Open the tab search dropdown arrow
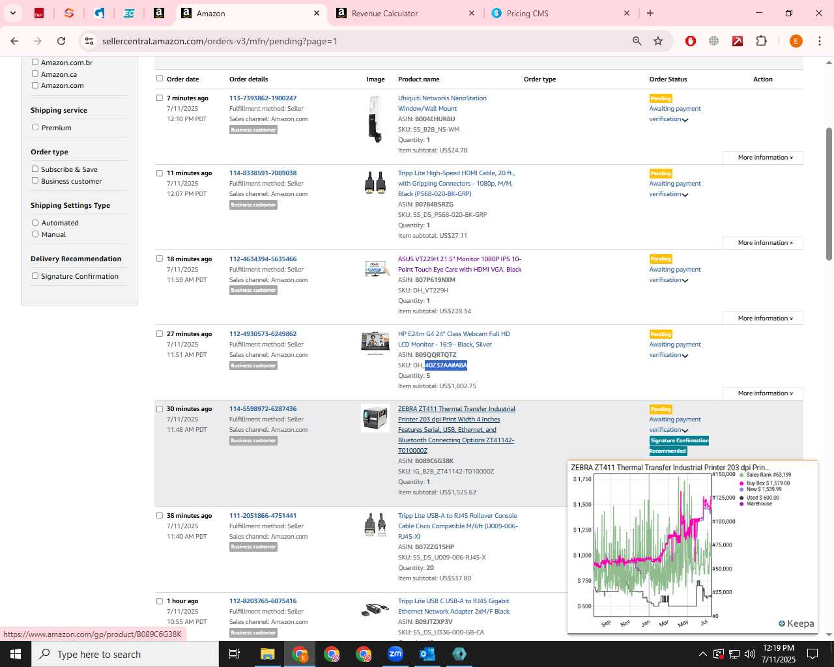Screen dimensions: 834x667 tap(12, 13)
